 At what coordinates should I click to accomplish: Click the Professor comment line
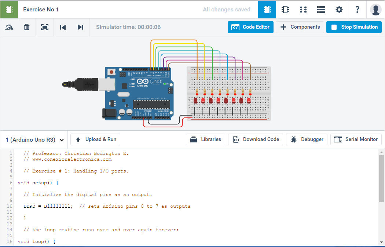(x=76, y=153)
